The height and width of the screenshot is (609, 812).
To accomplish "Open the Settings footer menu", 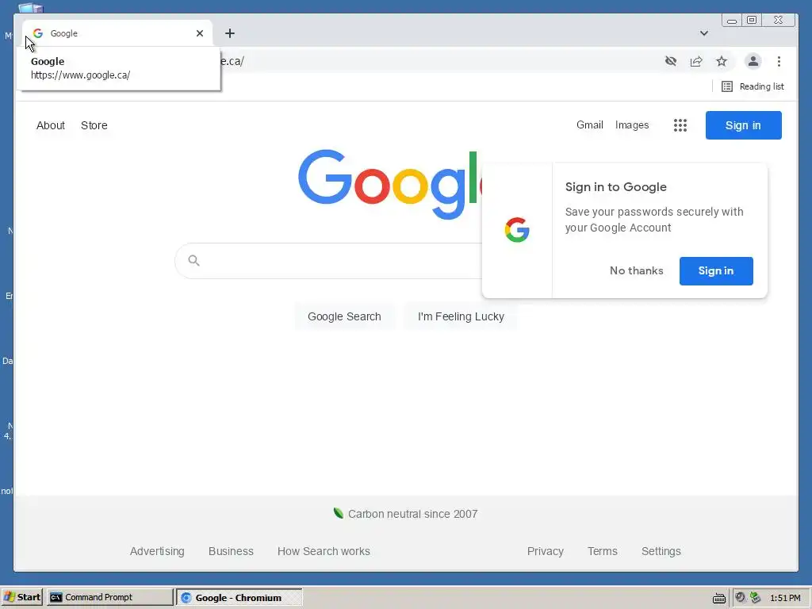I will tap(661, 551).
